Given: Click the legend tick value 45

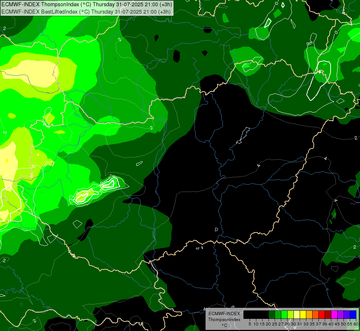Looking at the screenshot, I should click(337, 324).
